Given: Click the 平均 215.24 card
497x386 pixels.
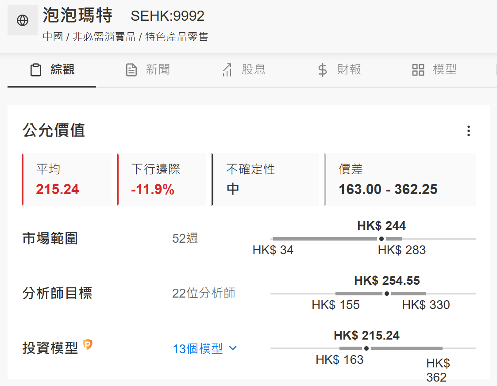Looking at the screenshot, I should click(x=66, y=180).
